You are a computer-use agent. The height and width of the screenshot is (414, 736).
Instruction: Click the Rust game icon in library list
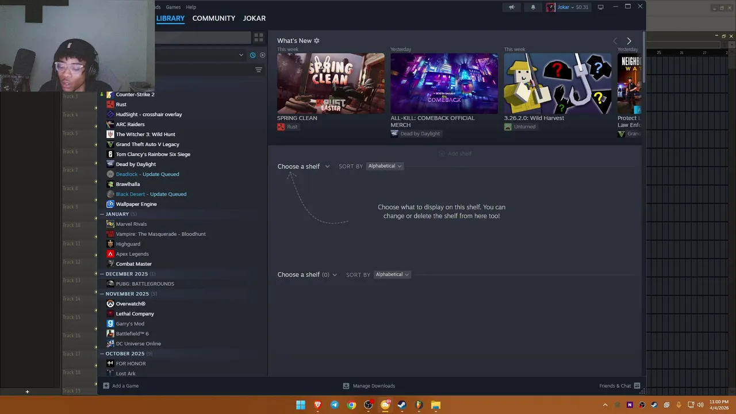pyautogui.click(x=110, y=104)
